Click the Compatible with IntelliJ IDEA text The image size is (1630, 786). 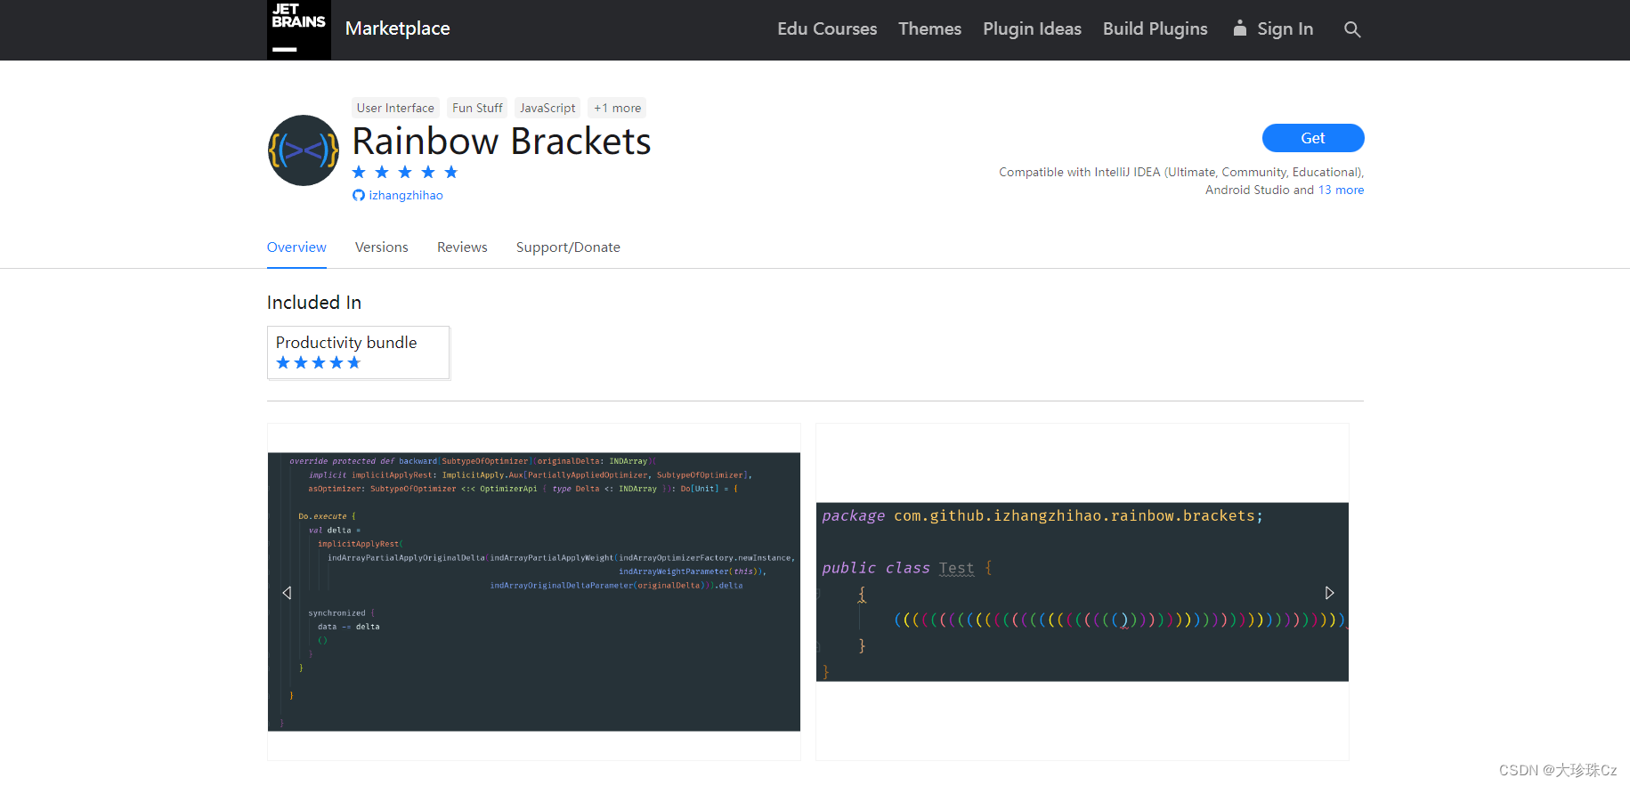coord(1181,181)
